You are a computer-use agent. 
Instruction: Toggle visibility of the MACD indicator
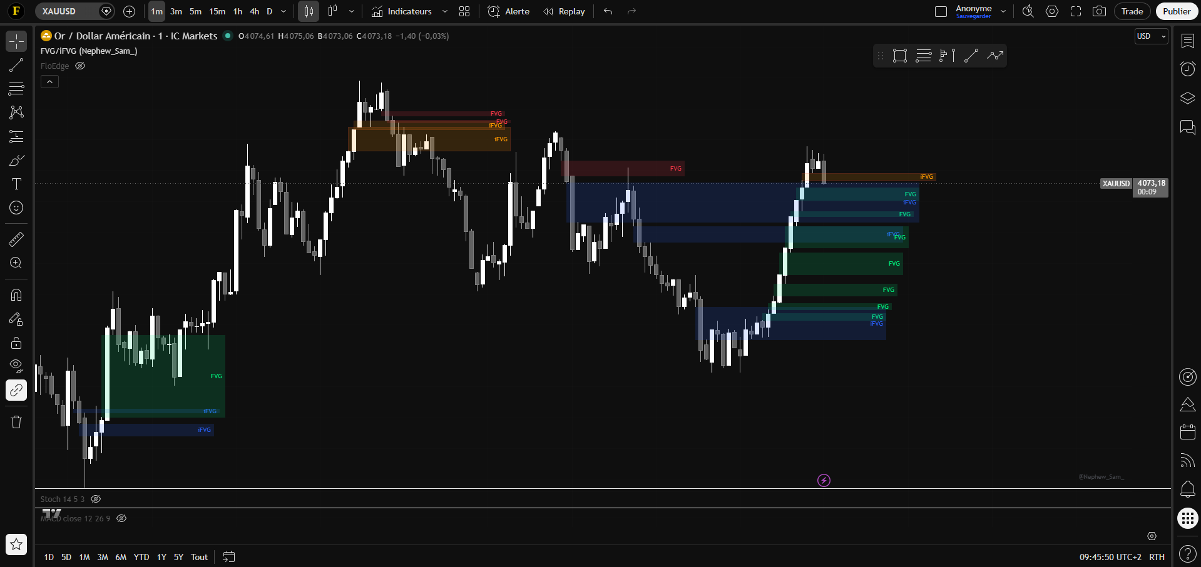(121, 518)
